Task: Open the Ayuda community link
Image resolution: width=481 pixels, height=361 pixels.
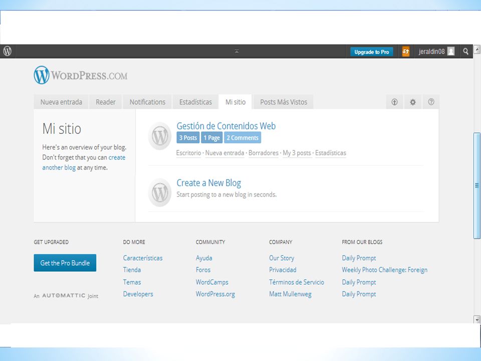Action: 204,258
